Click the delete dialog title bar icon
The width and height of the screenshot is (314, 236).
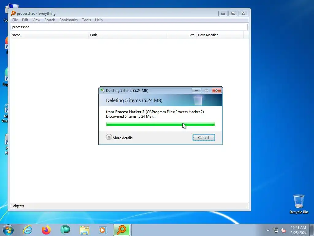[x=102, y=91]
